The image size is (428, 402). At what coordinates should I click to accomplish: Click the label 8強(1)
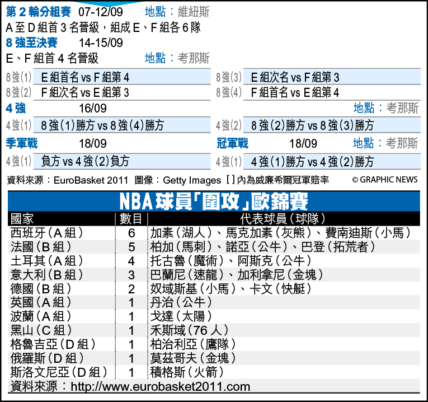[19, 77]
